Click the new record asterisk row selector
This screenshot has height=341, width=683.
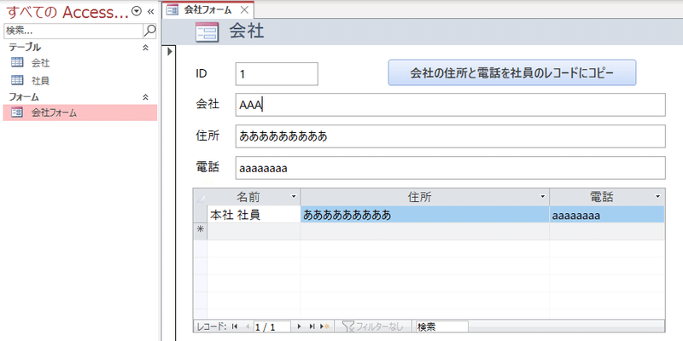pos(201,231)
